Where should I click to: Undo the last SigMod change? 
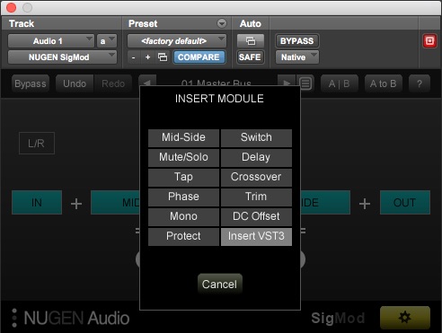[75, 83]
